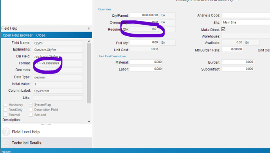Viewport: 270px width, 153px height.
Task: Click the Labor cost field
Action: [x=146, y=69]
